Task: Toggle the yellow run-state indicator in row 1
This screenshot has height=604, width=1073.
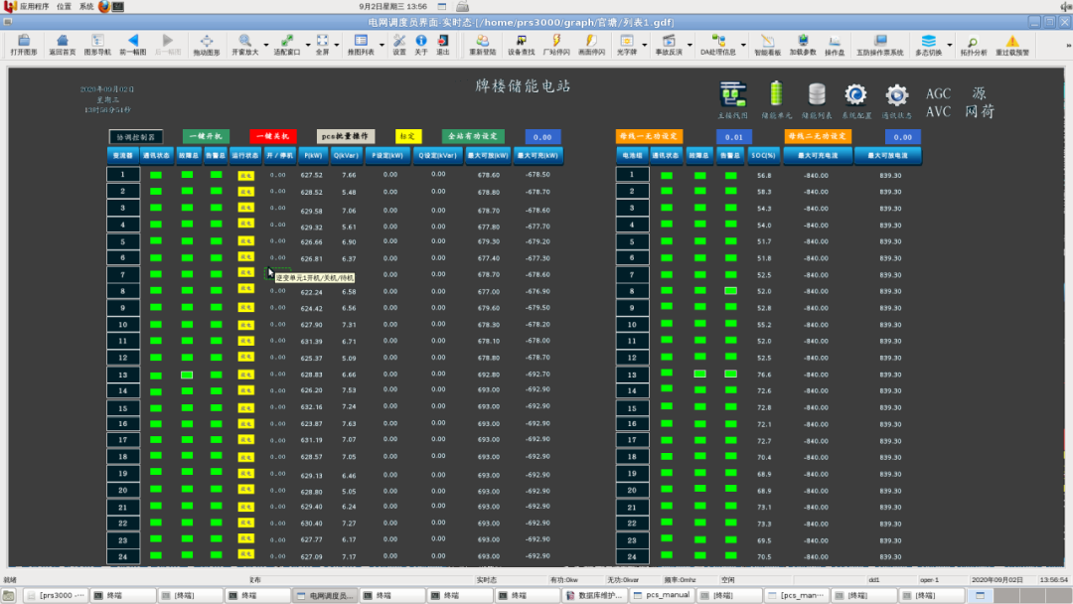Action: pos(245,176)
